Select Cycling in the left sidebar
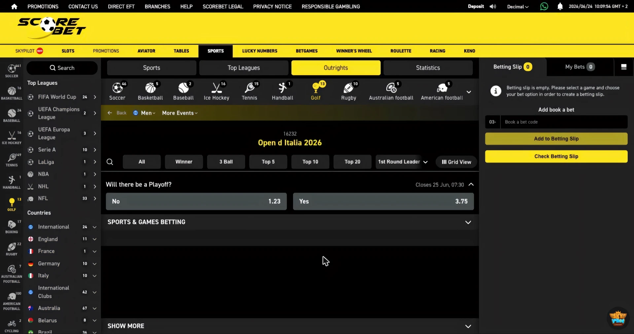634x334 pixels. click(12, 326)
